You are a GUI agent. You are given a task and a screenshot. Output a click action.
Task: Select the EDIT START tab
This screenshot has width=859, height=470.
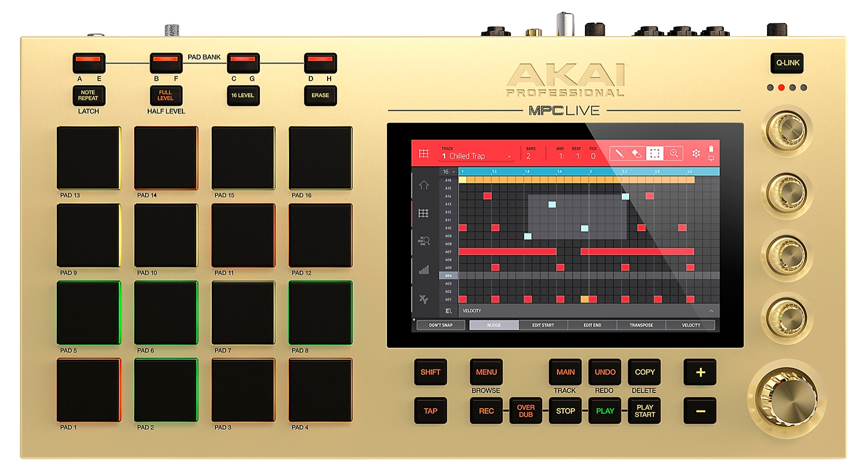tap(543, 325)
